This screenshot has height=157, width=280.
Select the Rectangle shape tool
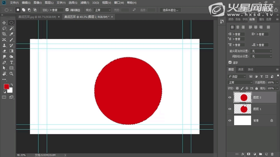click(x=11, y=68)
